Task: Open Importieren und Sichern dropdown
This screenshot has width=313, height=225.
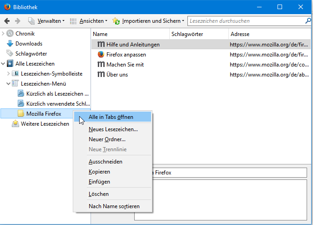Action: (148, 21)
